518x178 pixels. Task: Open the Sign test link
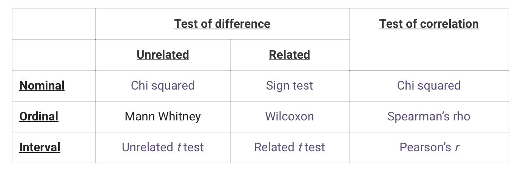(x=290, y=86)
